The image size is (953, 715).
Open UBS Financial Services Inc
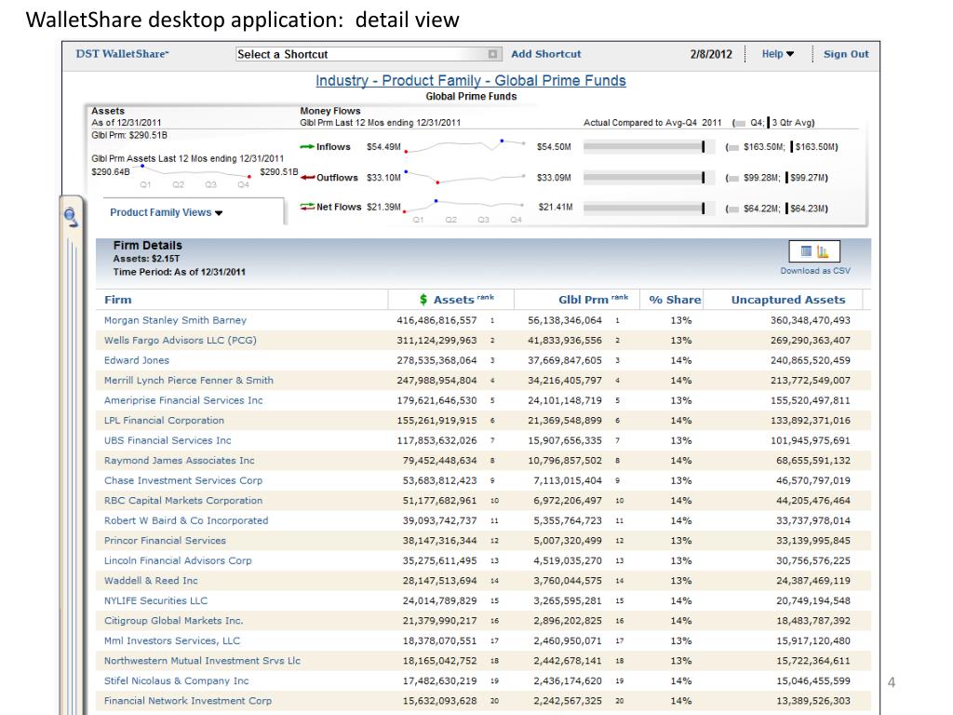click(x=168, y=440)
